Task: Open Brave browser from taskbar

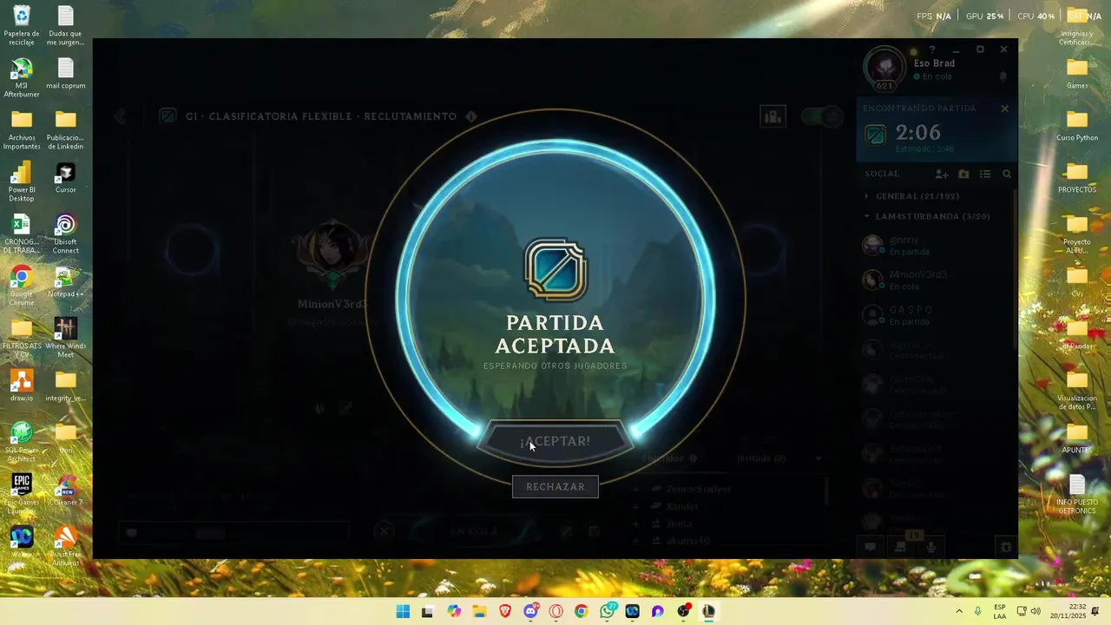Action: [x=505, y=612]
